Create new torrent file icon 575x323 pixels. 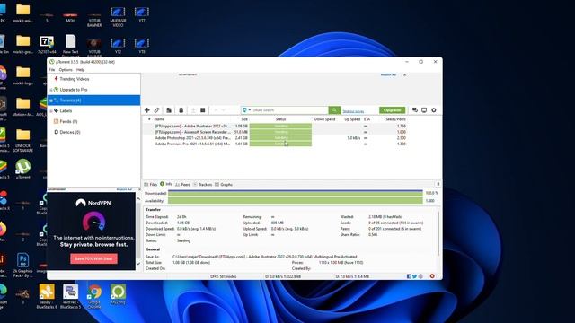169,110
